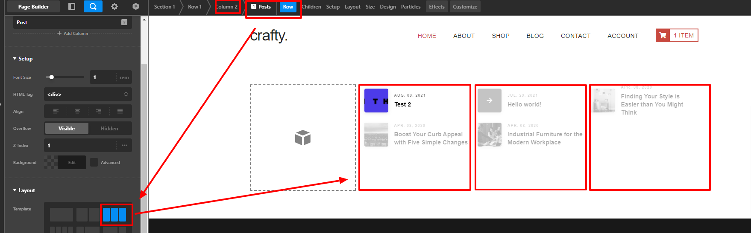This screenshot has height=233, width=751.
Task: Open the layout panel toggle icon
Action: click(72, 6)
